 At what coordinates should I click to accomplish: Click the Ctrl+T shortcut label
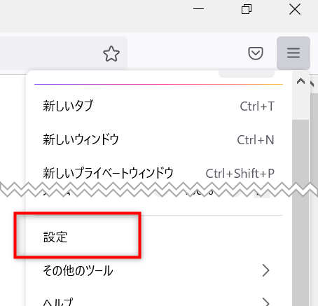click(257, 106)
